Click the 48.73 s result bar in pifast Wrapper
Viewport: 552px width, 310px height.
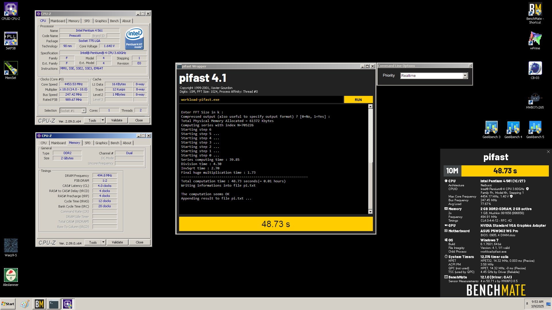[276, 224]
